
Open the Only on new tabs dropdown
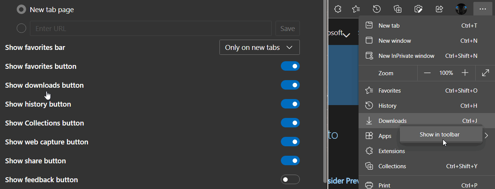pyautogui.click(x=260, y=47)
